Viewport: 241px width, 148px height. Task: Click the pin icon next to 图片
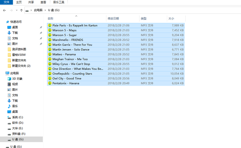41,44
